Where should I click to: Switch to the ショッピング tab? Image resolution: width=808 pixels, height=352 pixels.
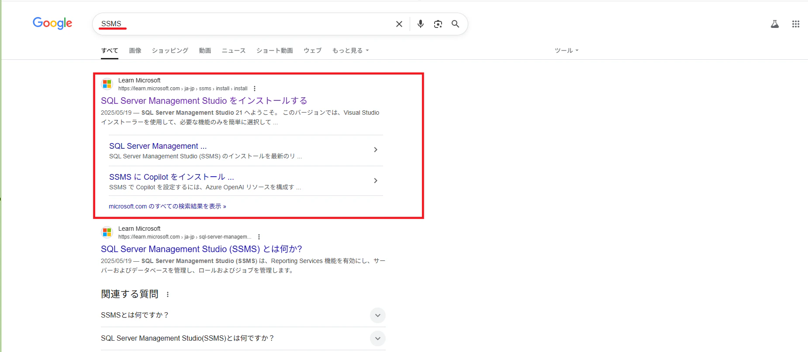pos(170,51)
